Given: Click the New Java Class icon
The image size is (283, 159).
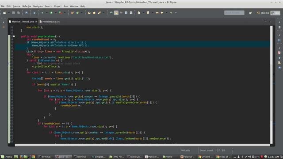Looking at the screenshot, I should pyautogui.click(x=77, y=13).
